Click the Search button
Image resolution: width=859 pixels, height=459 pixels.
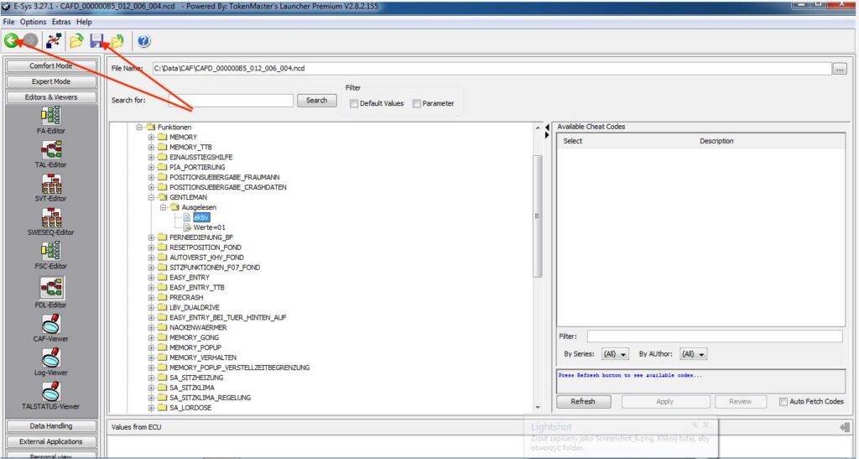point(316,101)
